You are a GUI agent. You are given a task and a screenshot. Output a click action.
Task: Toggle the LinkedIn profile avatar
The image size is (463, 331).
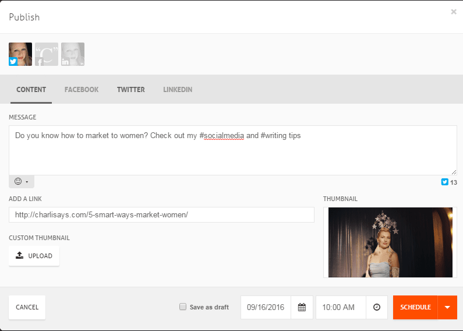coord(73,54)
